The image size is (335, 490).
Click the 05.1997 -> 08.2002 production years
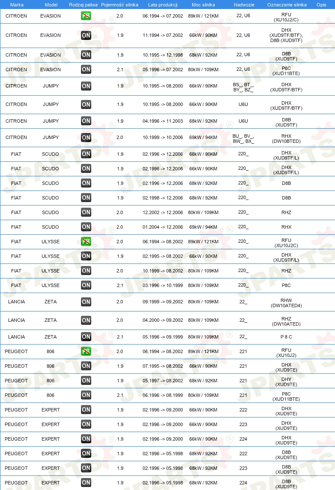pos(163,381)
